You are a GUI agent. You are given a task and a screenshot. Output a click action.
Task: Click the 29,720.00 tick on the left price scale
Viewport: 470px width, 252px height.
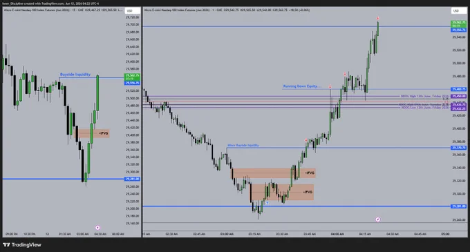(x=133, y=17)
